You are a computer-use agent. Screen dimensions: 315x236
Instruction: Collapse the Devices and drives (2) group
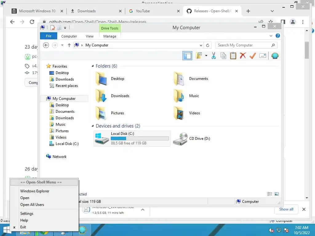tap(93, 126)
